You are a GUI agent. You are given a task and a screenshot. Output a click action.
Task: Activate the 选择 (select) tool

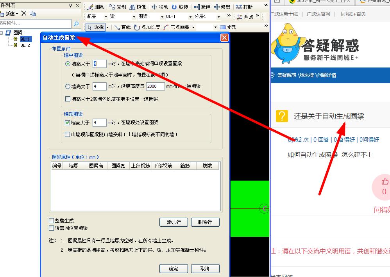(96, 27)
